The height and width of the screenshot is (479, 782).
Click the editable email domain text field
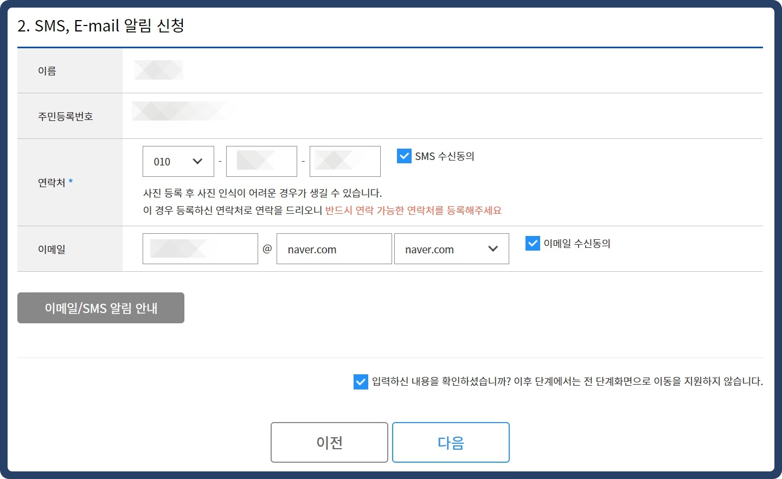coord(334,248)
